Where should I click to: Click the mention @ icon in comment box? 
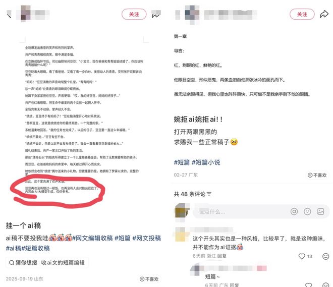[294, 211]
